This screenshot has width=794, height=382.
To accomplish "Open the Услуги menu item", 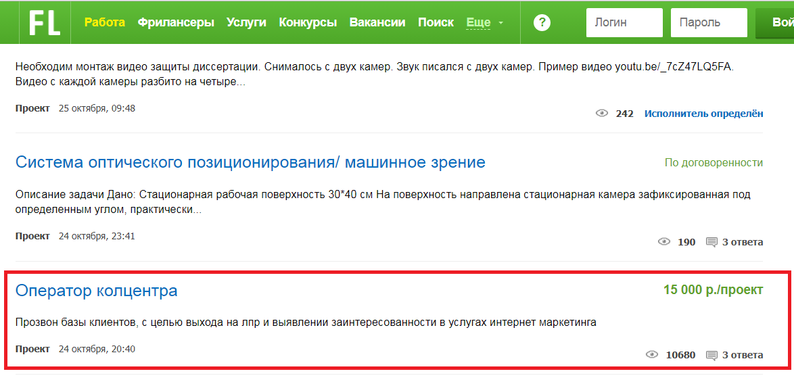I will [x=246, y=22].
